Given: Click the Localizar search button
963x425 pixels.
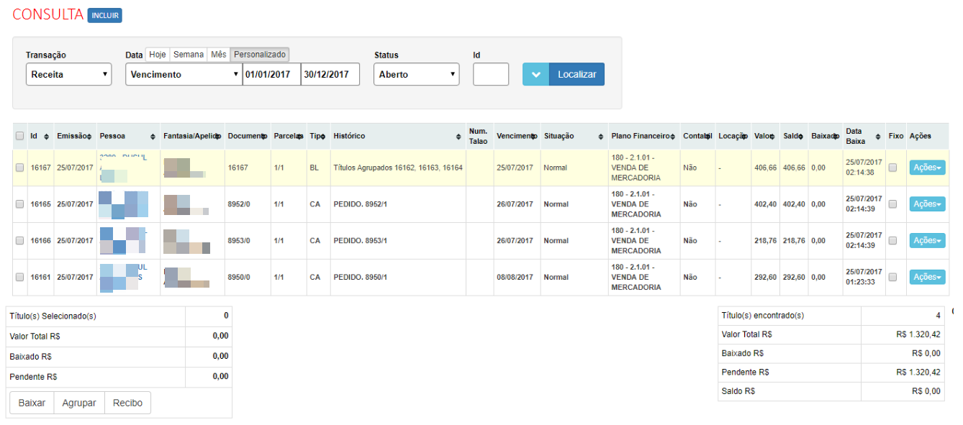Looking at the screenshot, I should point(577,74).
